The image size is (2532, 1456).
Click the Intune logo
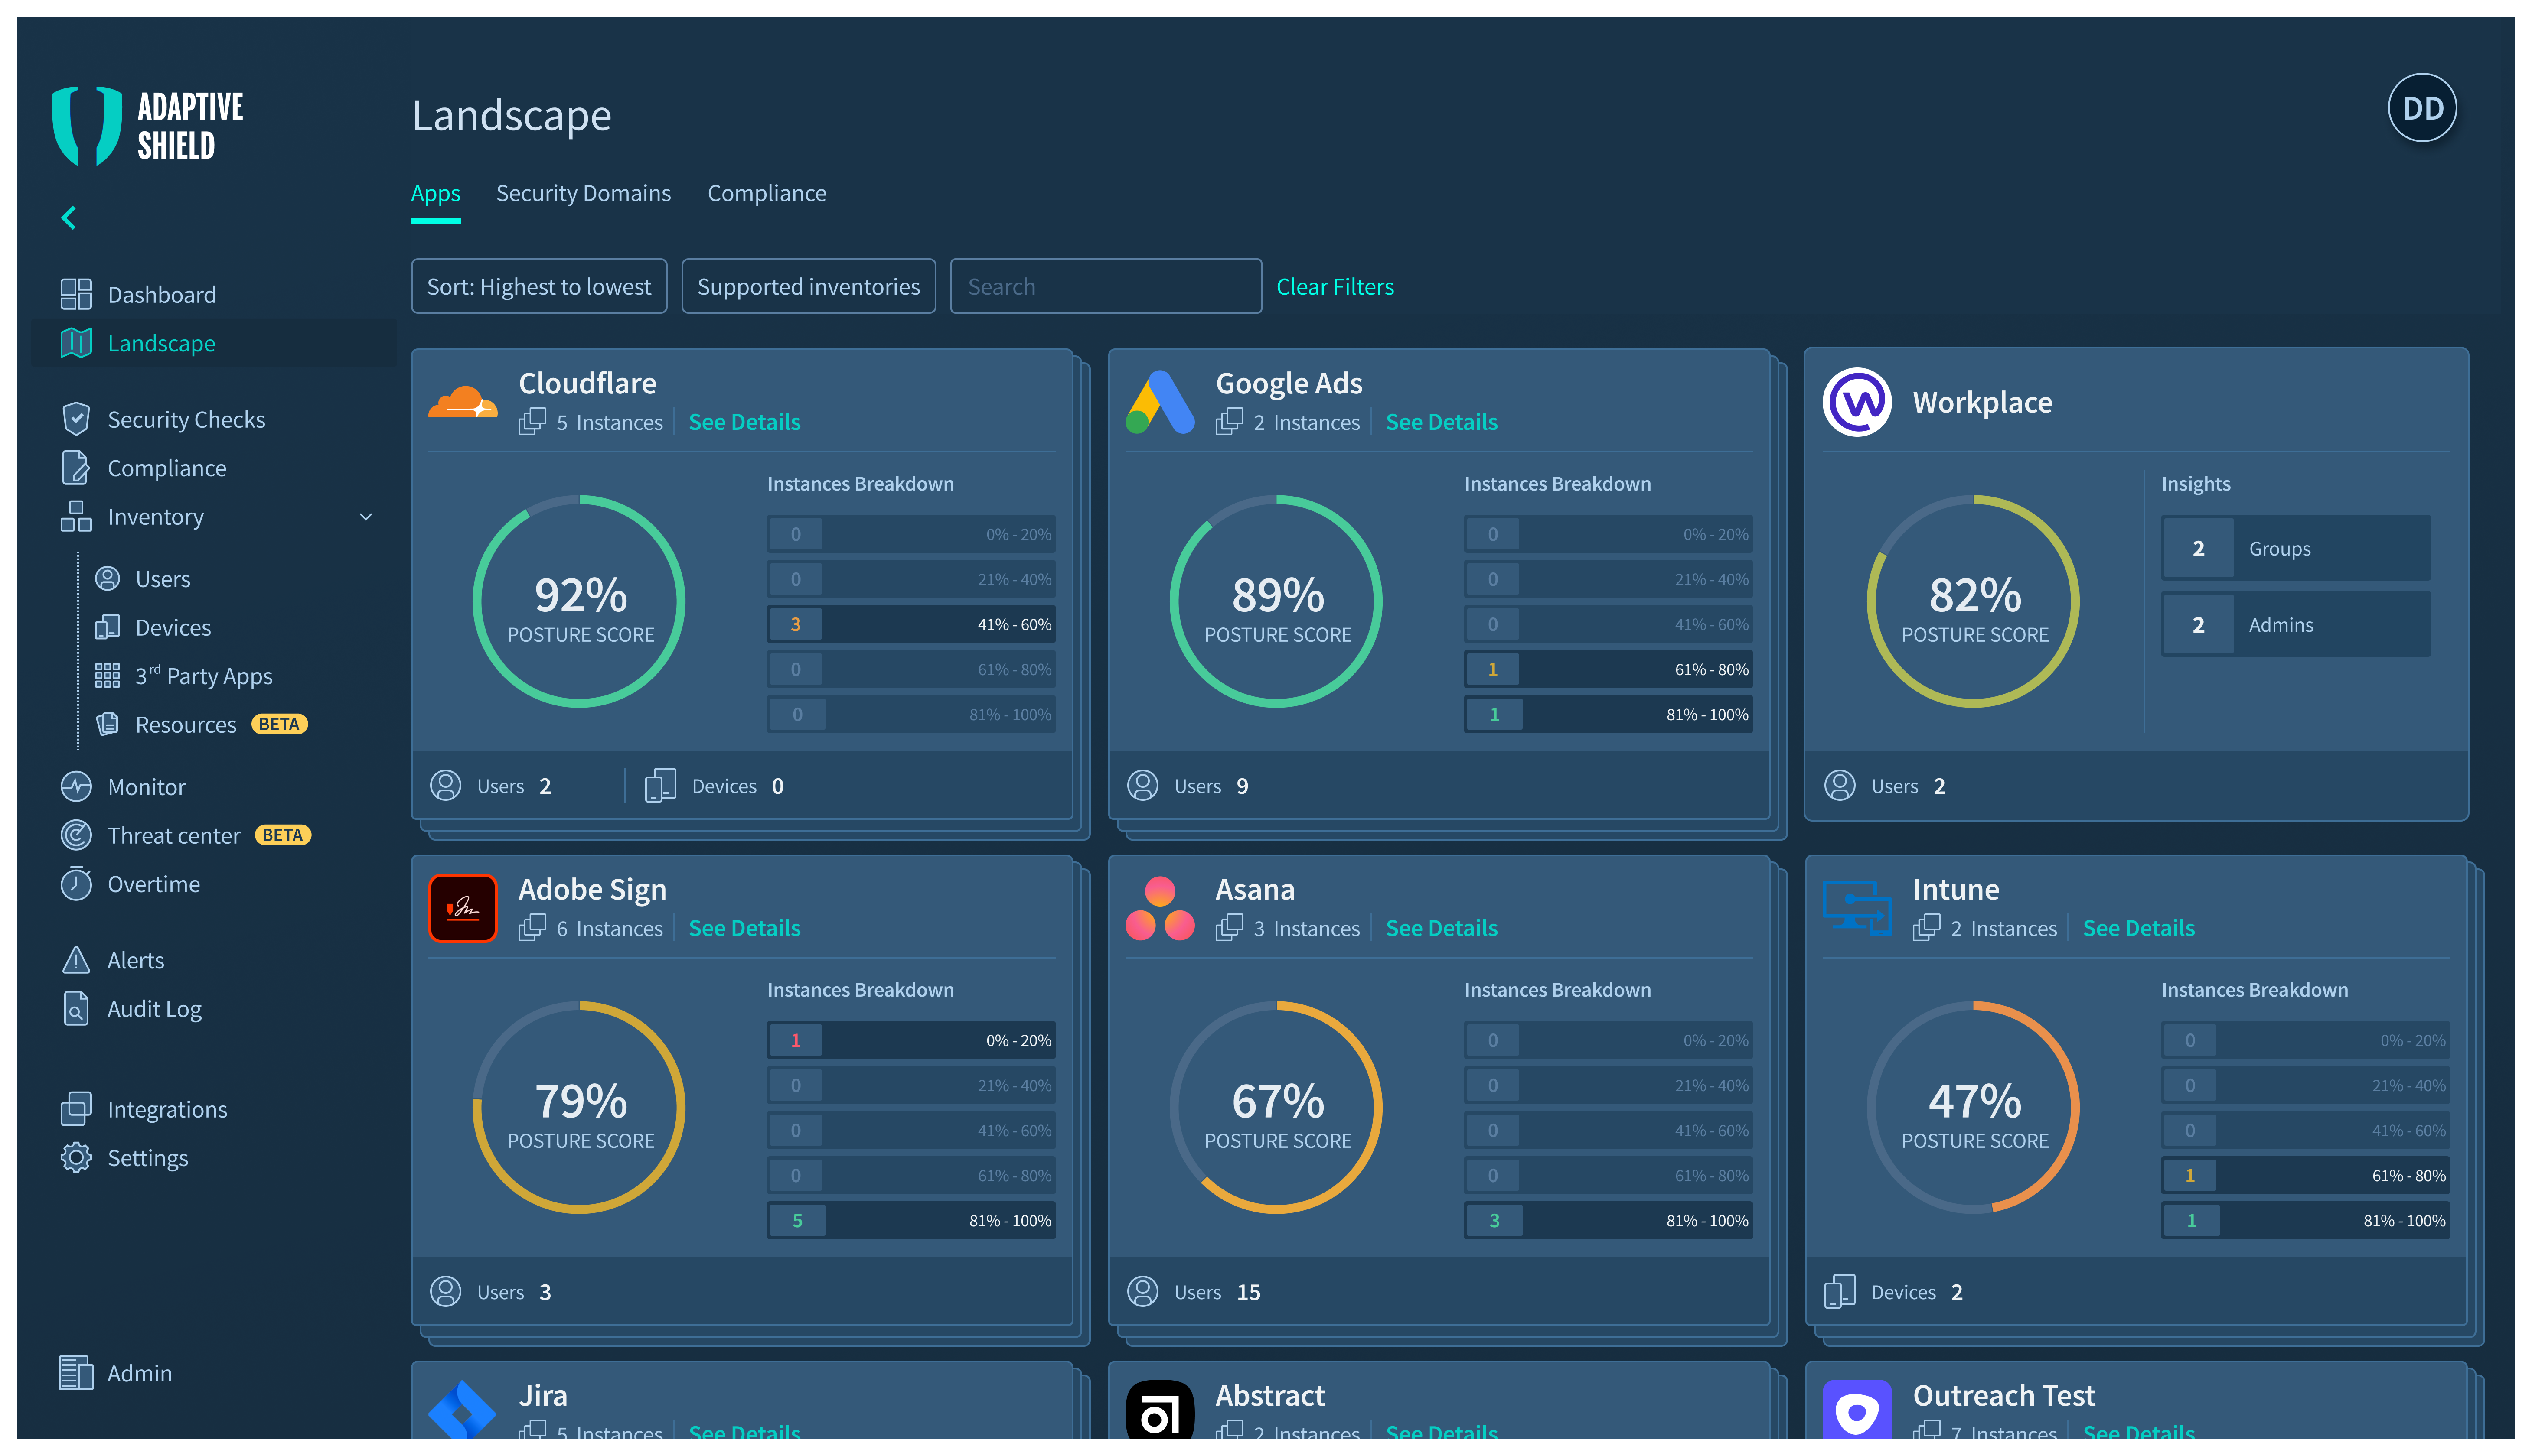(x=1857, y=908)
